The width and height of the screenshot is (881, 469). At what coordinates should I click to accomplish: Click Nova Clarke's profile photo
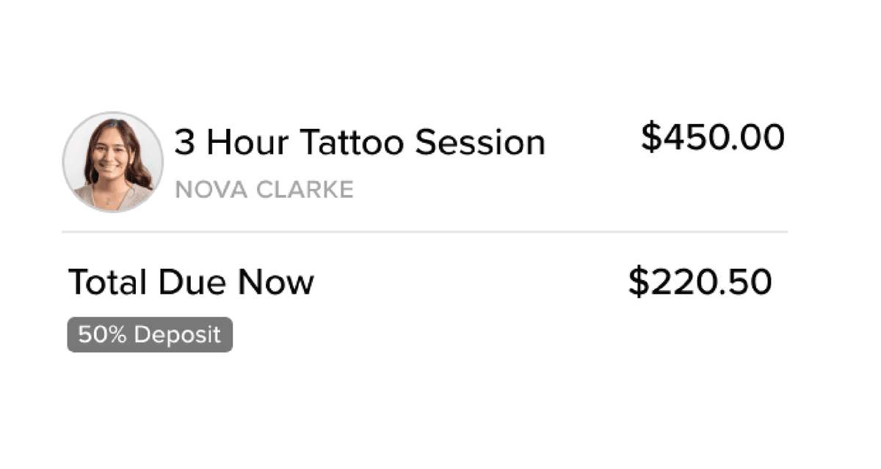click(112, 162)
